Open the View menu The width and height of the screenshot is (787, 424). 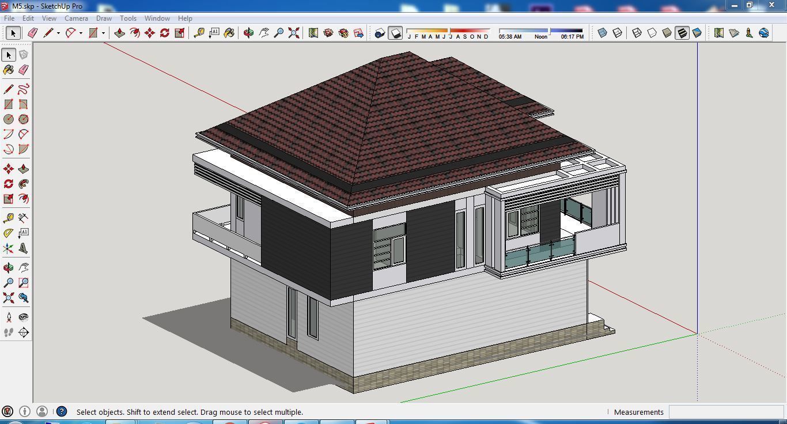point(49,18)
